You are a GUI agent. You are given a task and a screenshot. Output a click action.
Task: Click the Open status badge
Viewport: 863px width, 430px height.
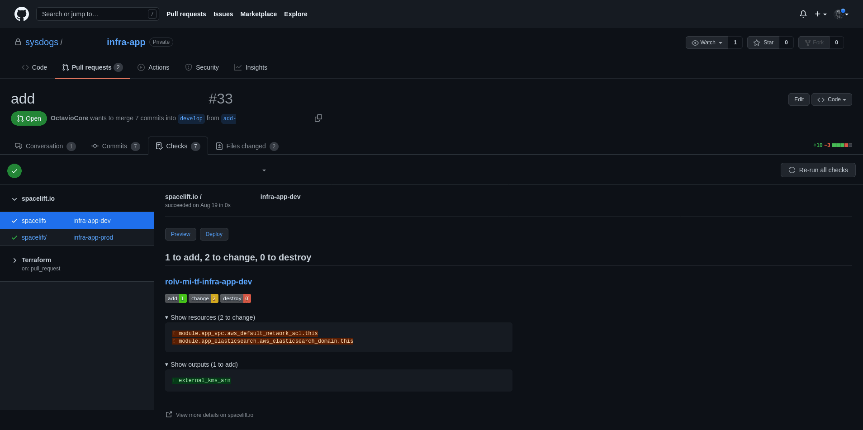[29, 118]
